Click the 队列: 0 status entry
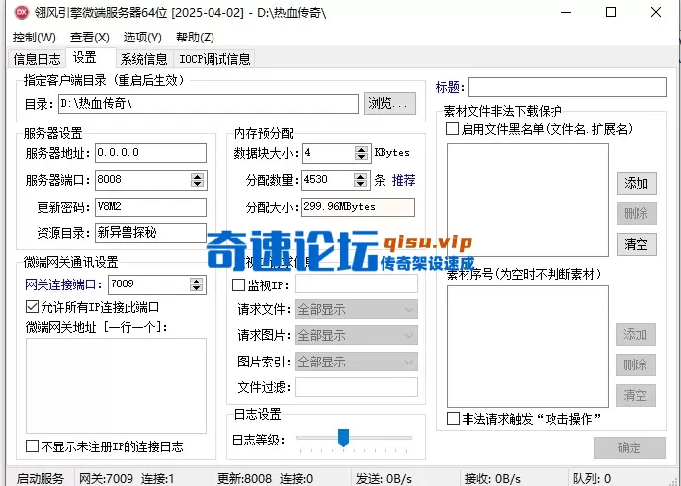 [x=592, y=479]
